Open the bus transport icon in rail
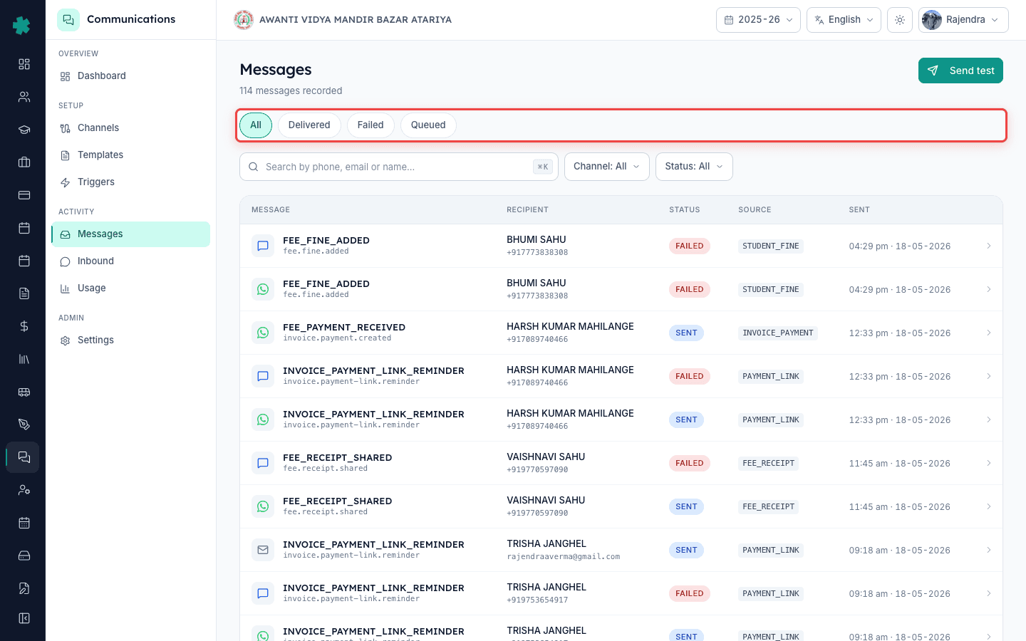 [x=24, y=392]
